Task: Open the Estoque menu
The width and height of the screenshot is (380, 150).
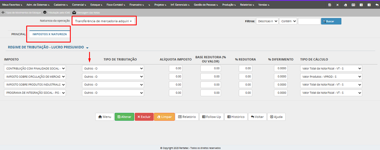Action: pyautogui.click(x=95, y=5)
